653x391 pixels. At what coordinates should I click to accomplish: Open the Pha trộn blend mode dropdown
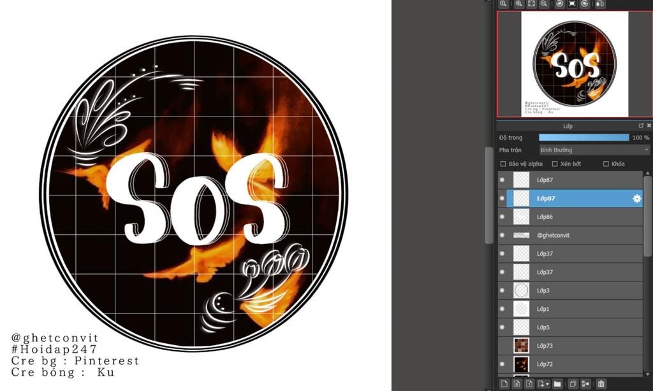click(x=594, y=150)
